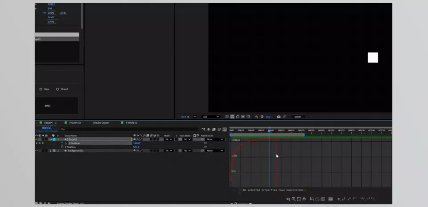428x207 pixels.
Task: Open shape01 blending Mode dropdown
Action: point(169,139)
